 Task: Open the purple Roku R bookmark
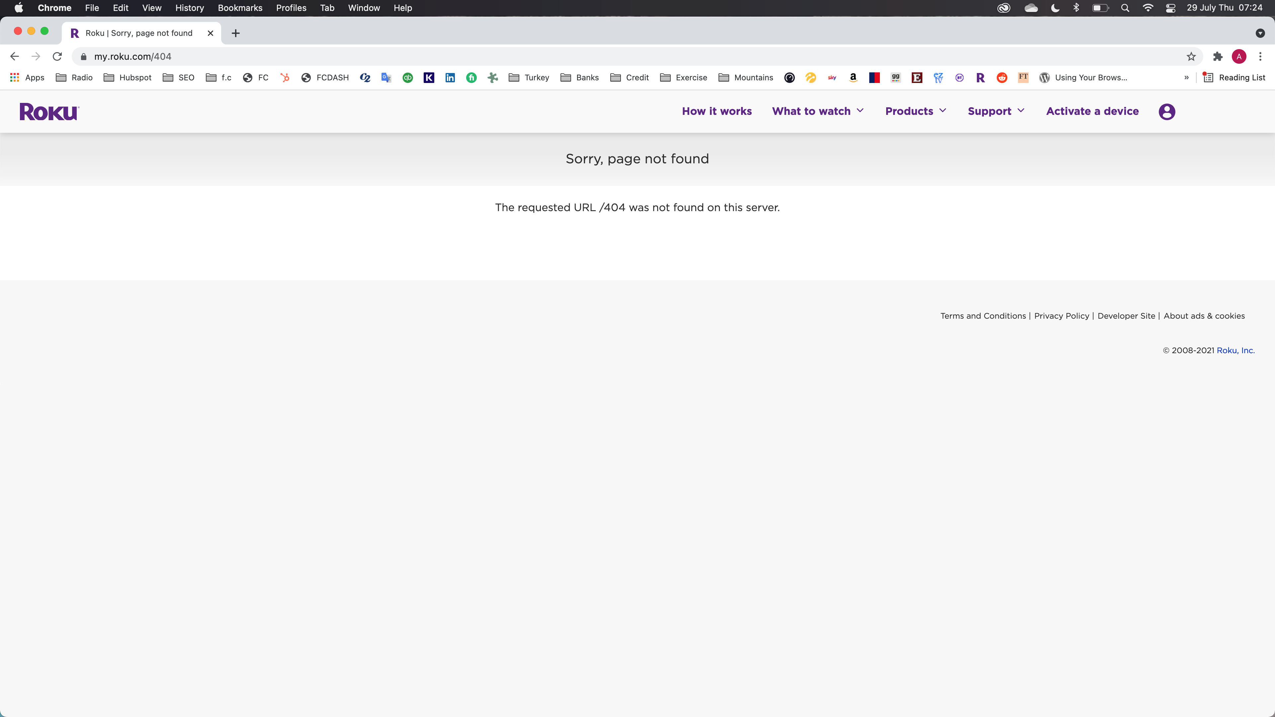click(x=980, y=78)
